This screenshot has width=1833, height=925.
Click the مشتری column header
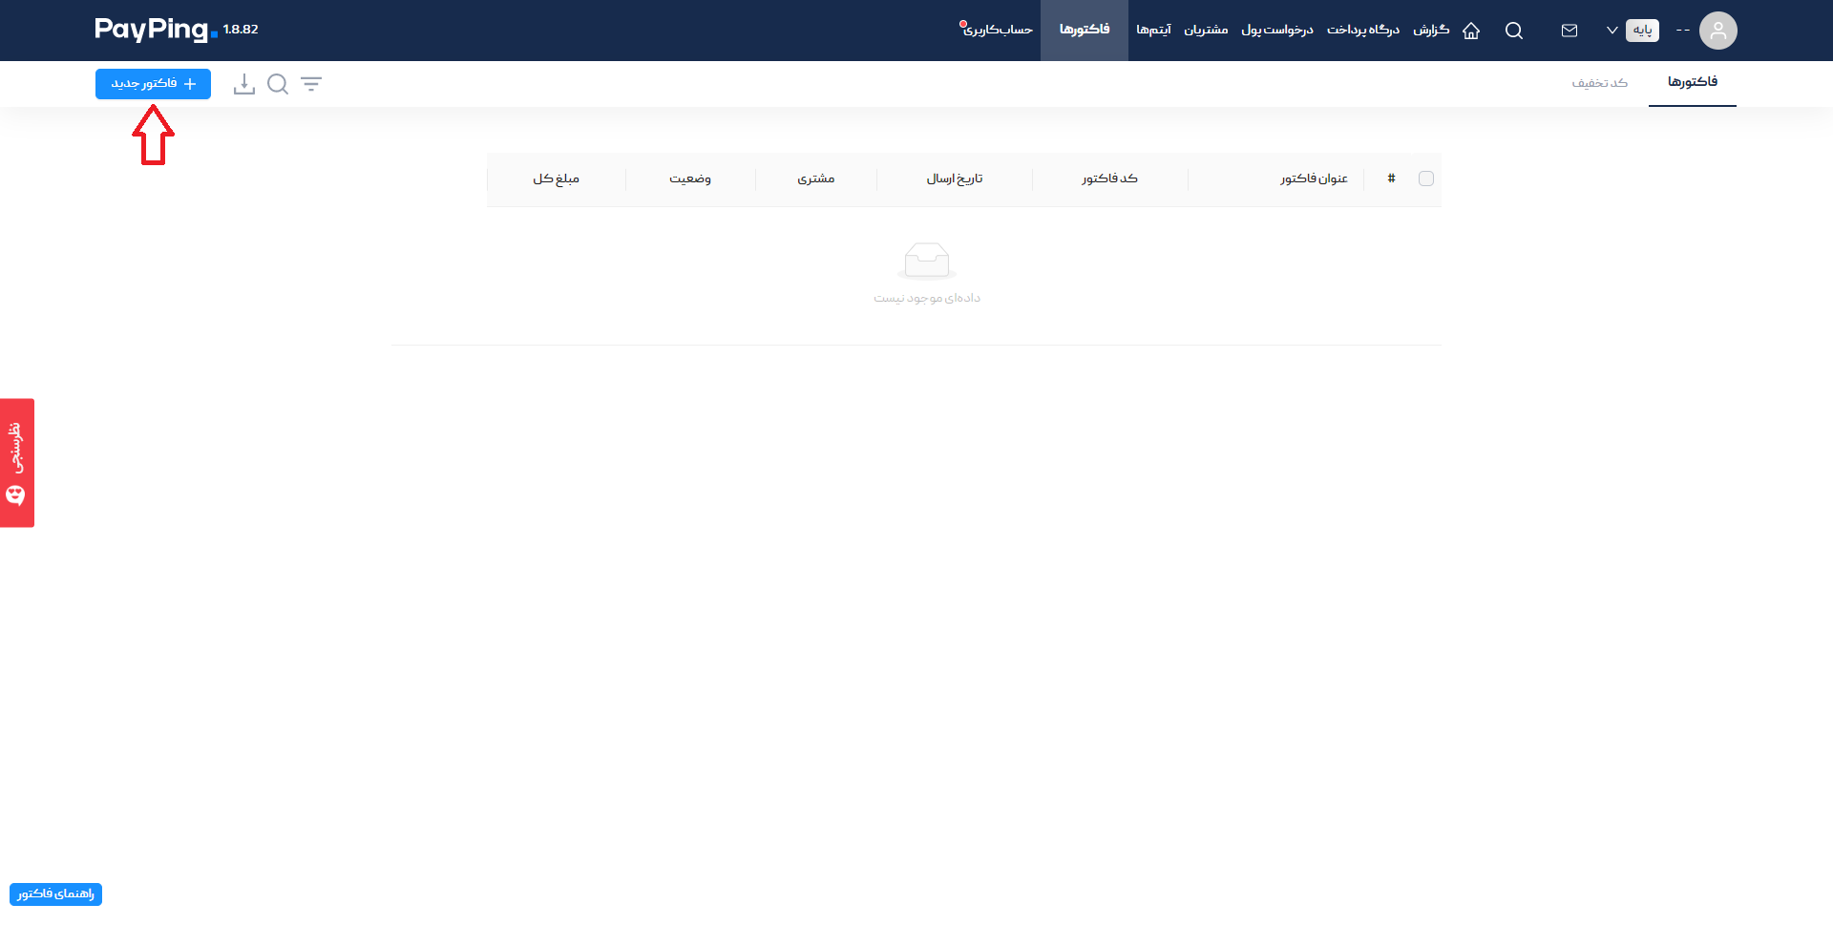point(816,179)
